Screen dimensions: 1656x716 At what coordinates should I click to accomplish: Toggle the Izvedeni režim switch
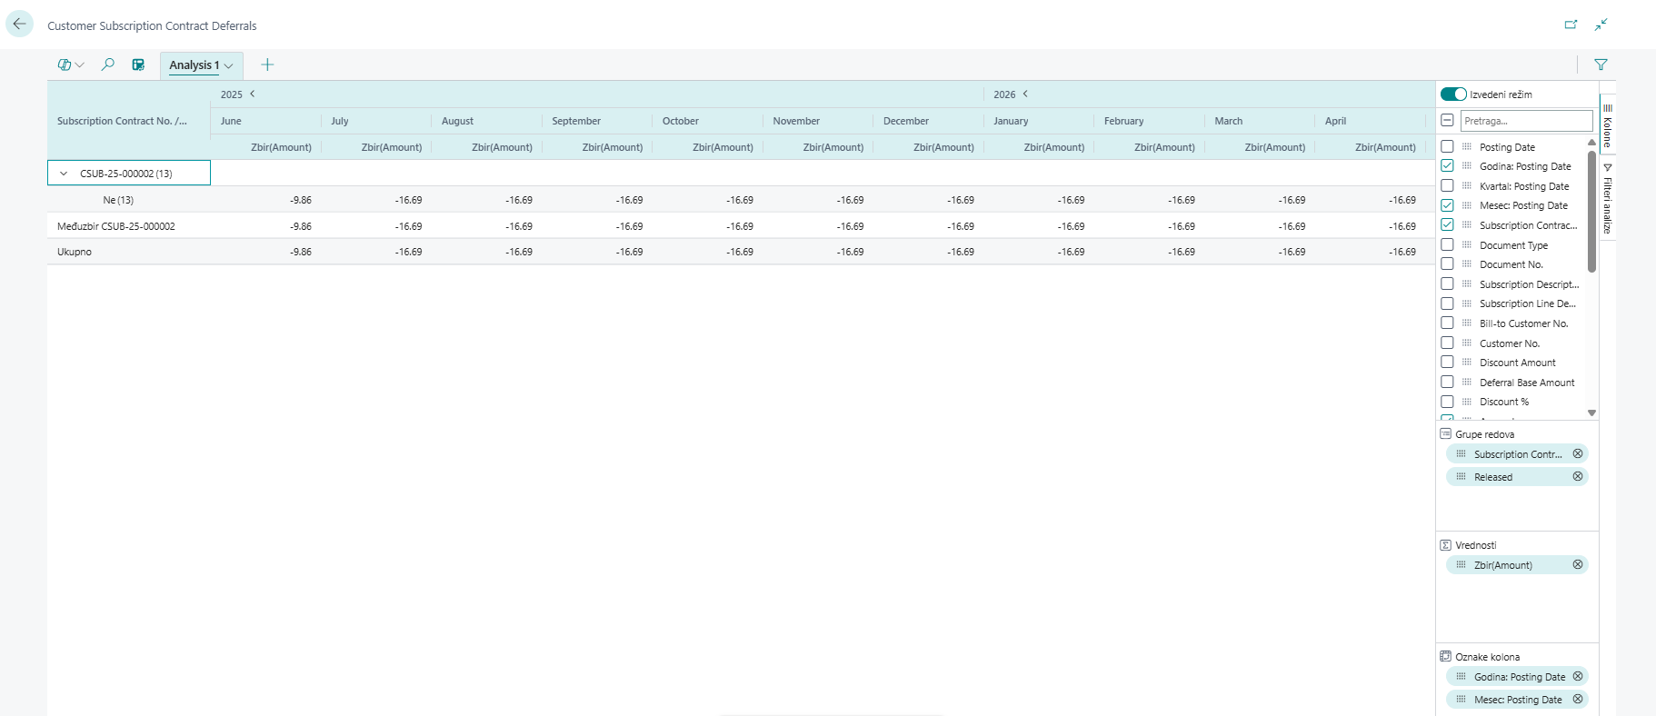(x=1453, y=94)
